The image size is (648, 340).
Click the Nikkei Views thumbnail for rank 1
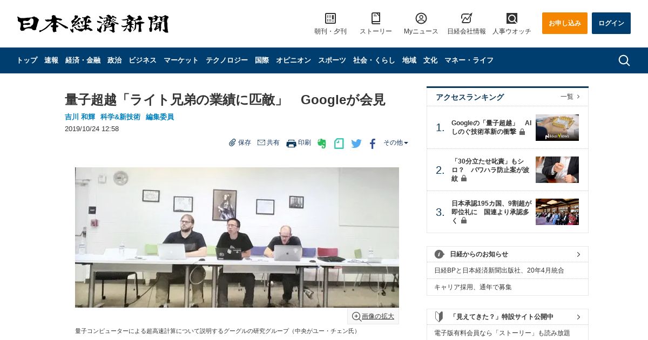(x=557, y=127)
